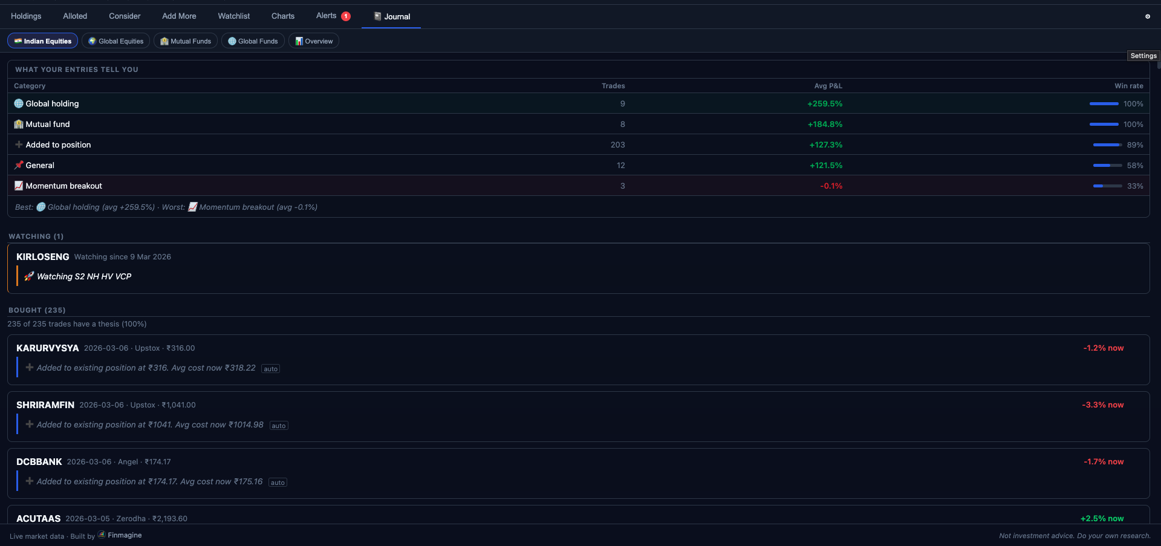Select the chart icon beside Momentum breakout

[19, 186]
